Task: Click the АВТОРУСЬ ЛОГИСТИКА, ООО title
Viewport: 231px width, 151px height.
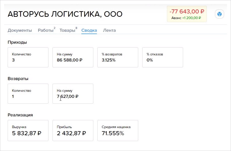Action: 65,14
